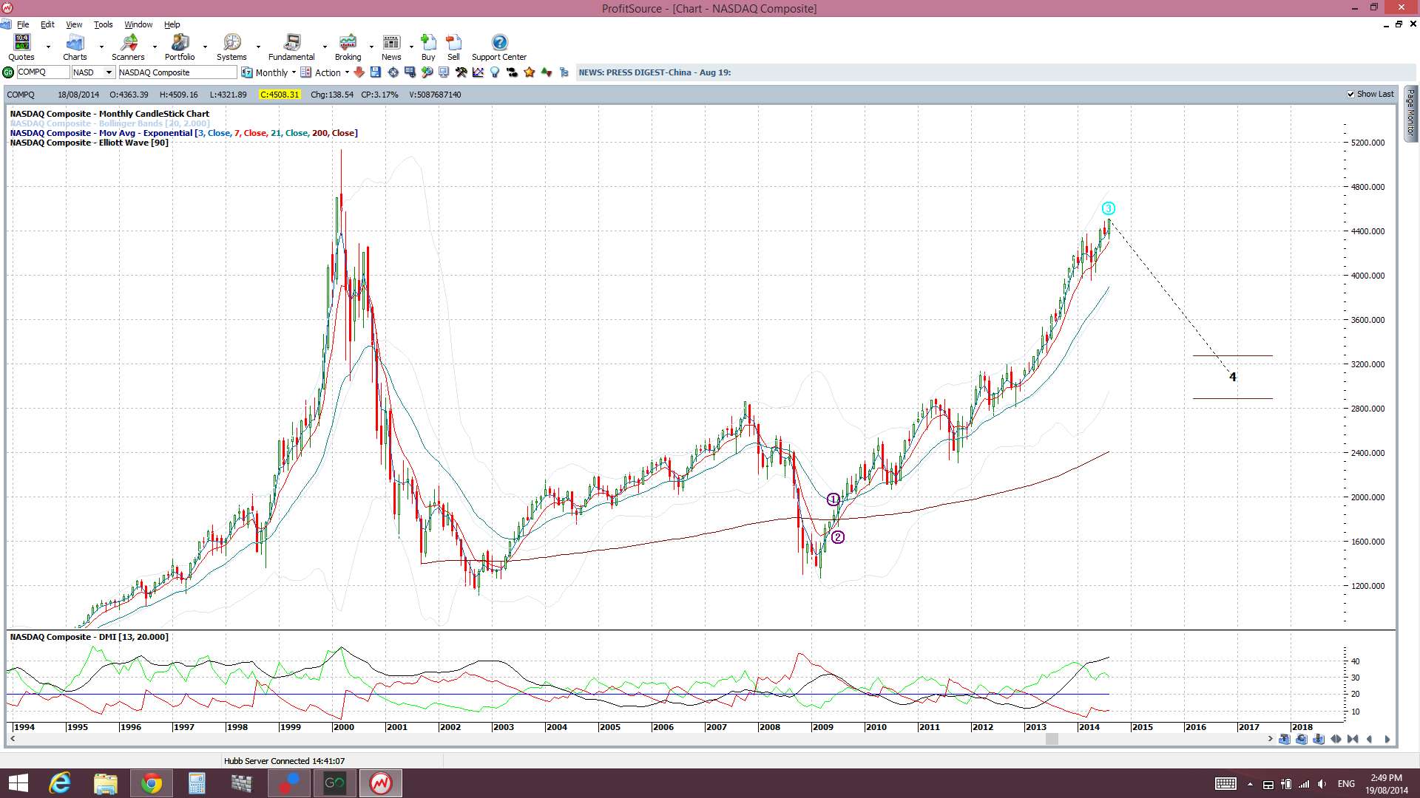Open the Window menu
1420x798 pixels.
138,24
